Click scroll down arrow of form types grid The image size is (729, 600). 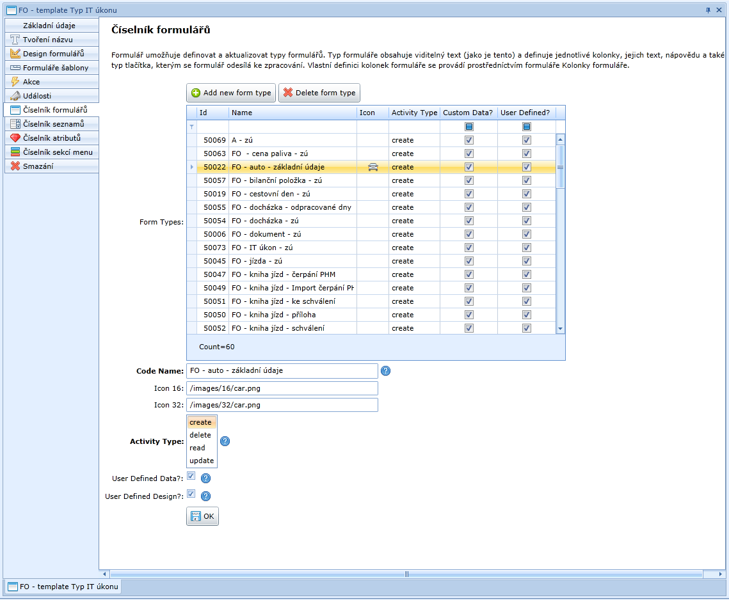click(x=560, y=329)
